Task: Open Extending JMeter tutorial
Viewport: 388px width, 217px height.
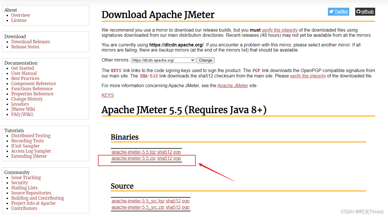Action: (29, 156)
